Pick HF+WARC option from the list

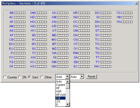click(x=60, y=95)
